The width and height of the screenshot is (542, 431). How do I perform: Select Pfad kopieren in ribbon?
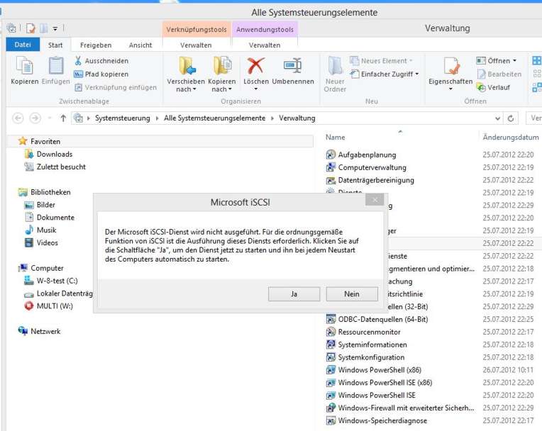tap(101, 74)
